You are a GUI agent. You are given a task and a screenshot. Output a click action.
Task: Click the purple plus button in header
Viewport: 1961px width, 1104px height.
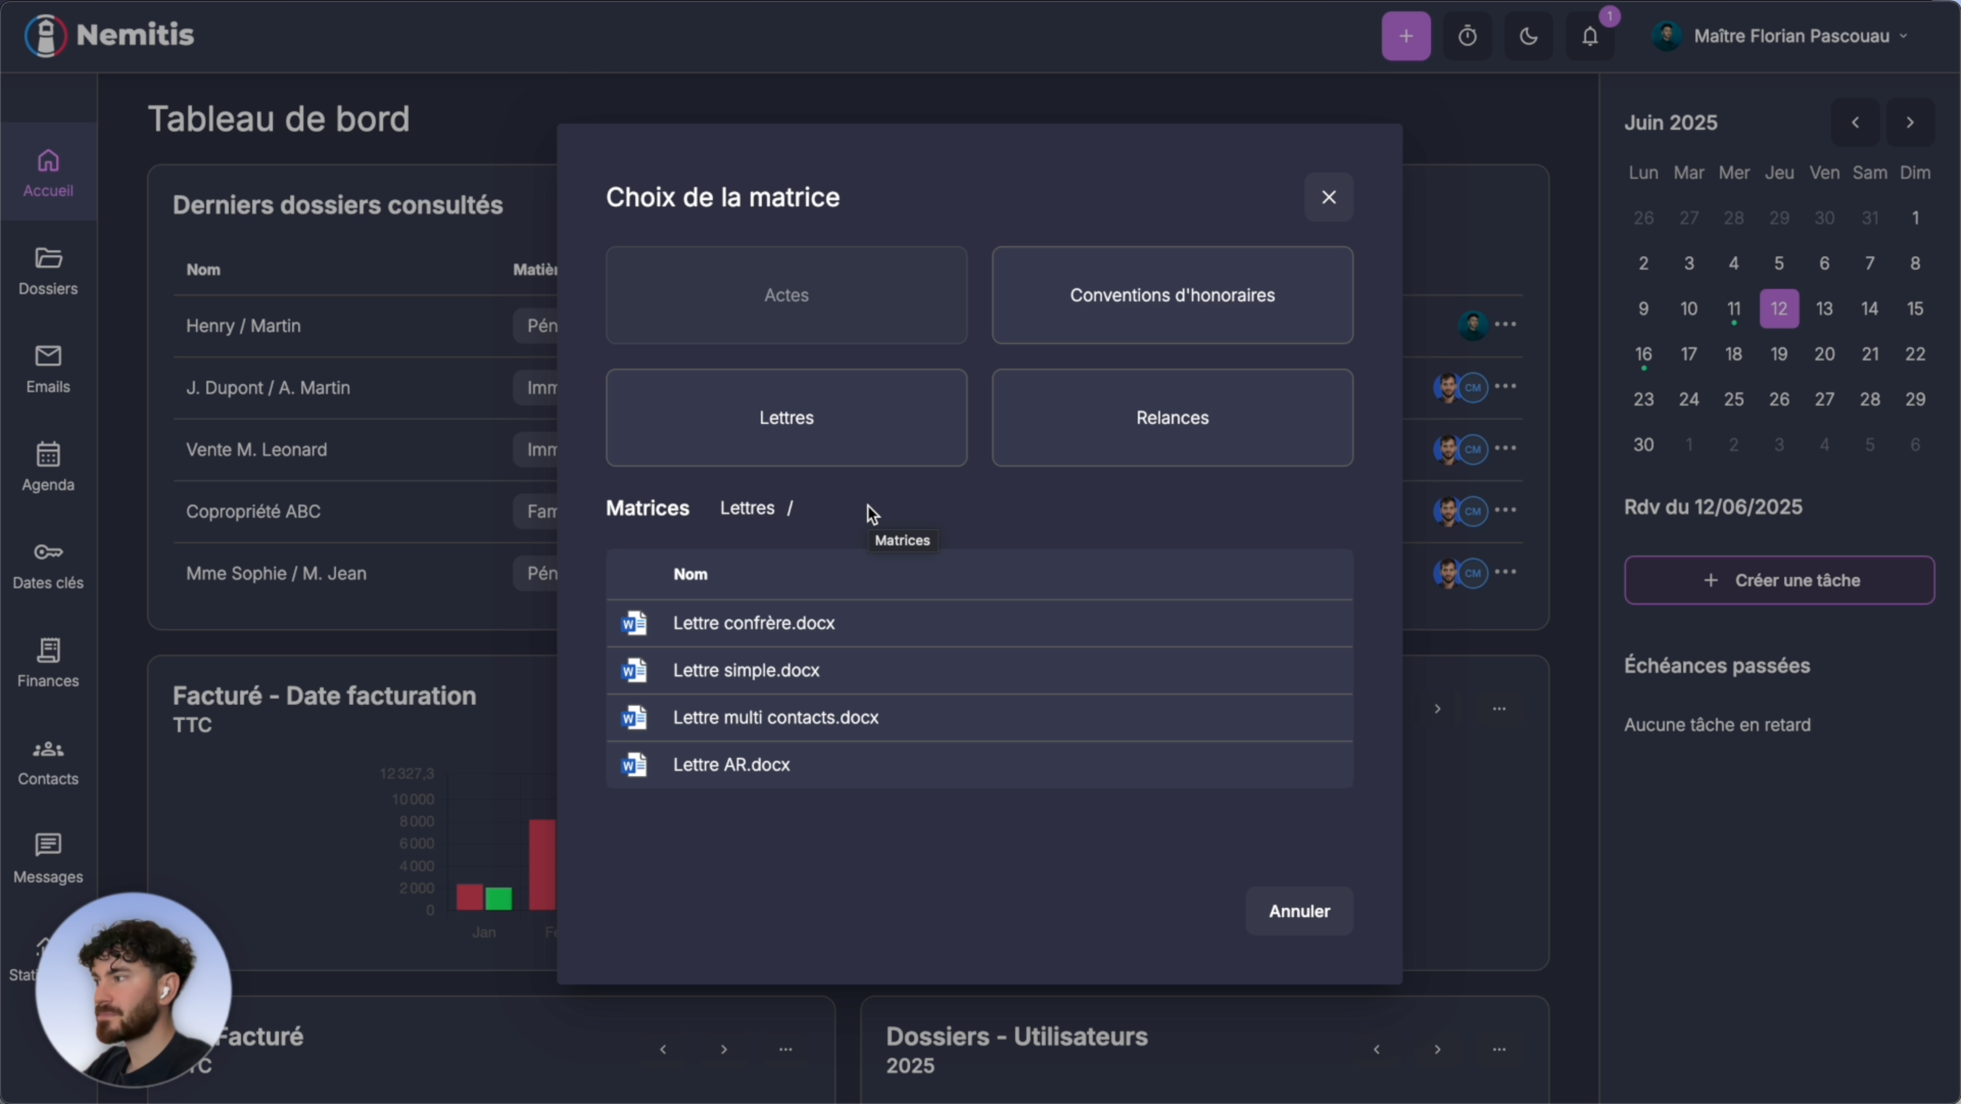tap(1405, 36)
